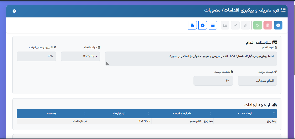This screenshot has width=295, height=139.
Task: Click the ۱۴۰۴/۱۲/۱۰ cell under تاریخ ارجاع
Action: 120,121
